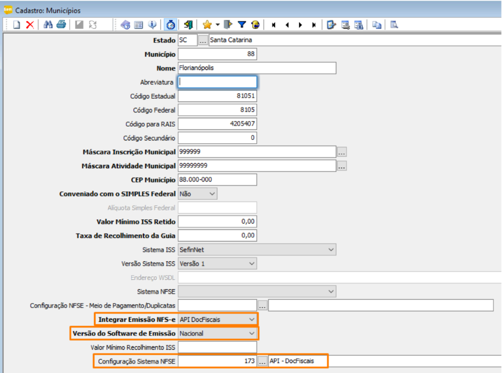
Task: Click lookup button for Configuração Sistema NFSE
Action: click(262, 361)
